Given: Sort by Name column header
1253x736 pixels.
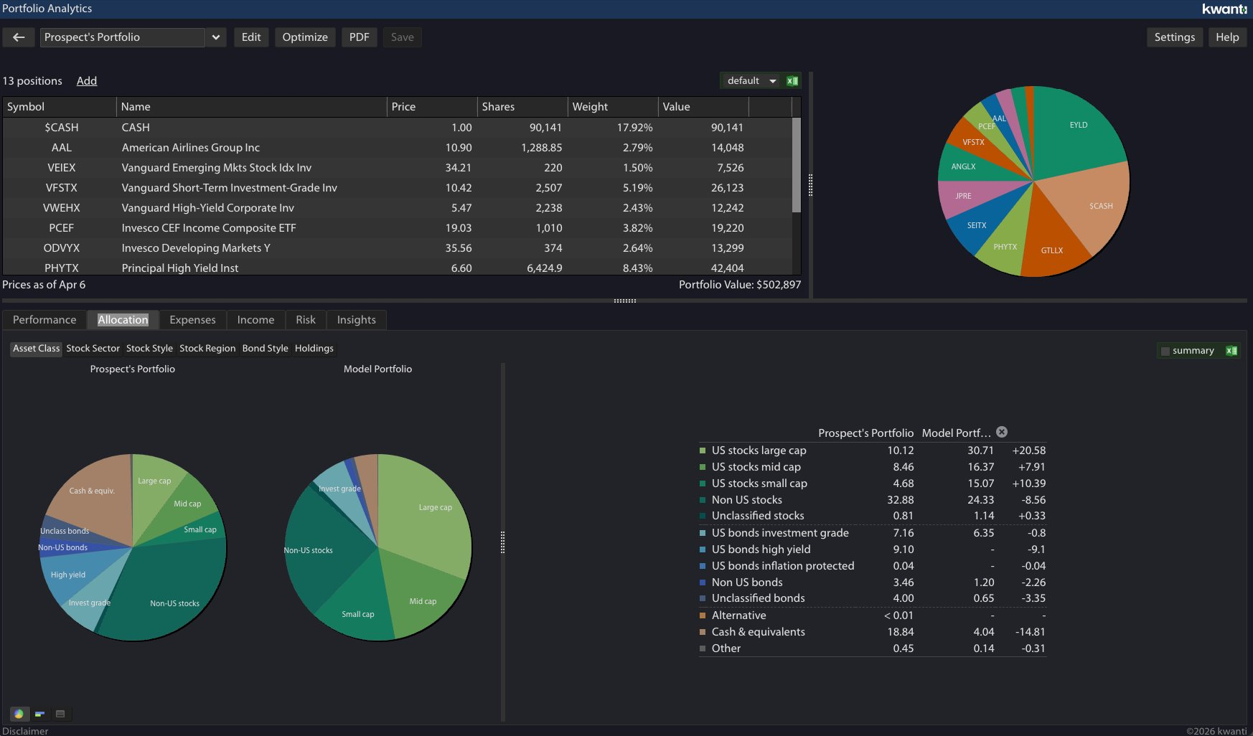Looking at the screenshot, I should 252,107.
